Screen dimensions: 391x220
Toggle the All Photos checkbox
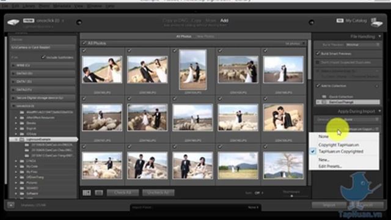click(x=84, y=43)
